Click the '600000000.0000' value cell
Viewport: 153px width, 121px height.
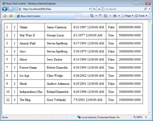click(x=130, y=27)
